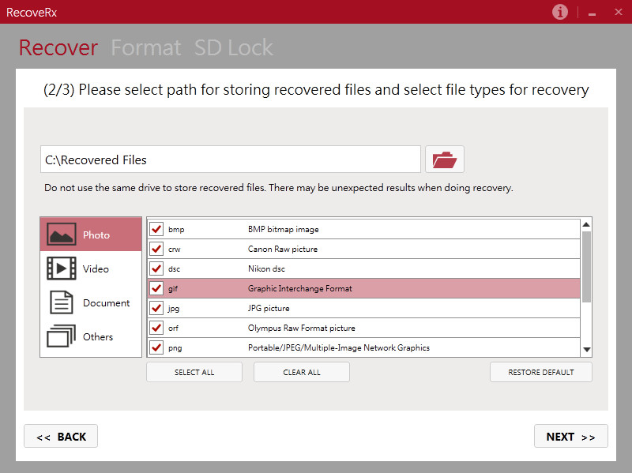The height and width of the screenshot is (473, 632).
Task: Click the browse folder icon
Action: [x=445, y=160]
